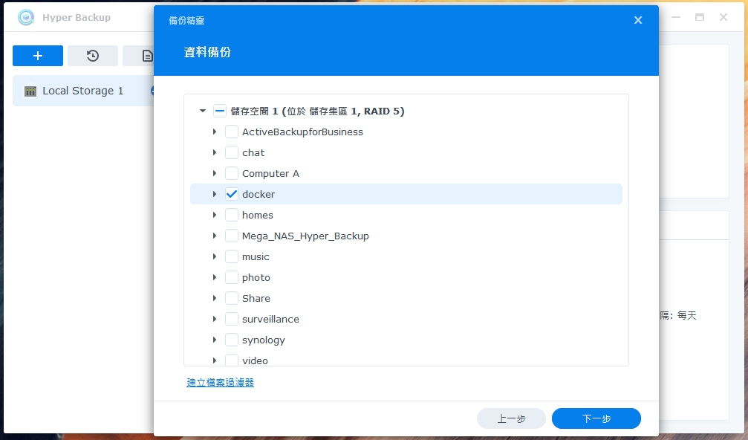Expand the homes folder
This screenshot has width=748, height=440.
point(215,215)
